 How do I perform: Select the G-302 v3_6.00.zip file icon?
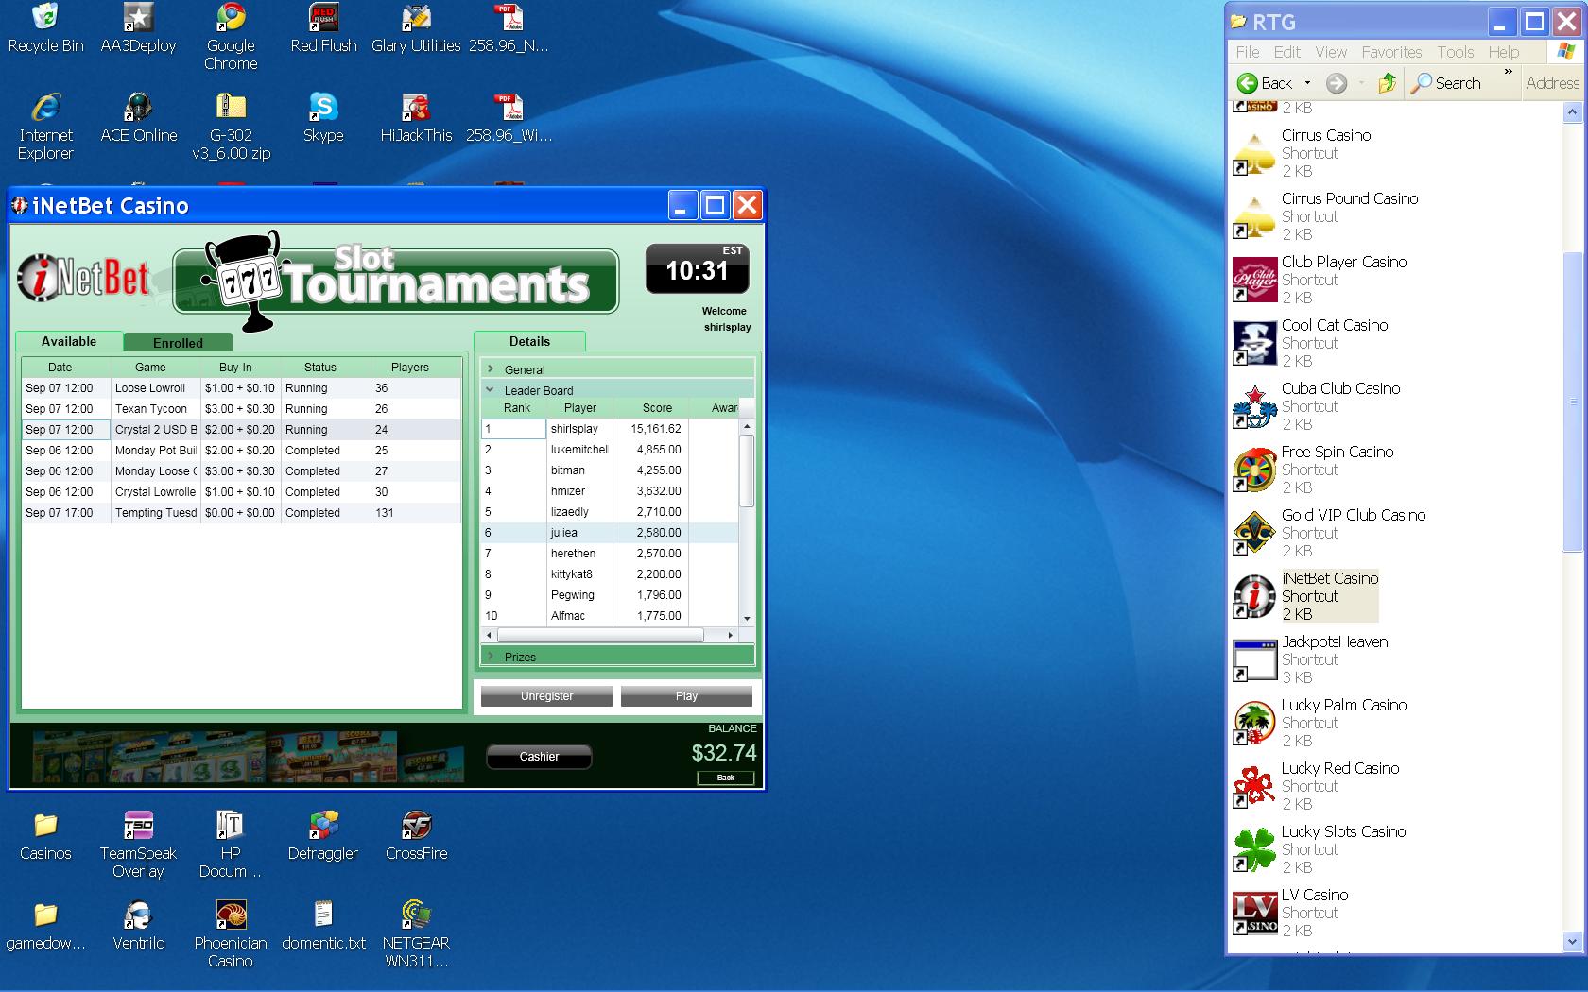231,128
